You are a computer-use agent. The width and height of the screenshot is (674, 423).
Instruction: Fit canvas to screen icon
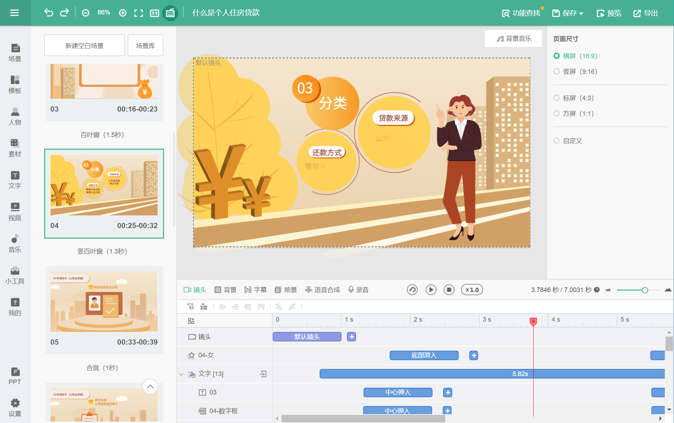coord(139,13)
